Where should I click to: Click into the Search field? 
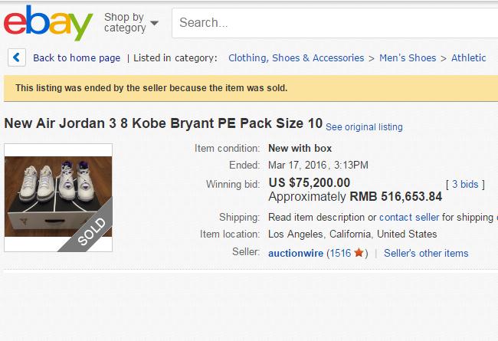pos(329,23)
